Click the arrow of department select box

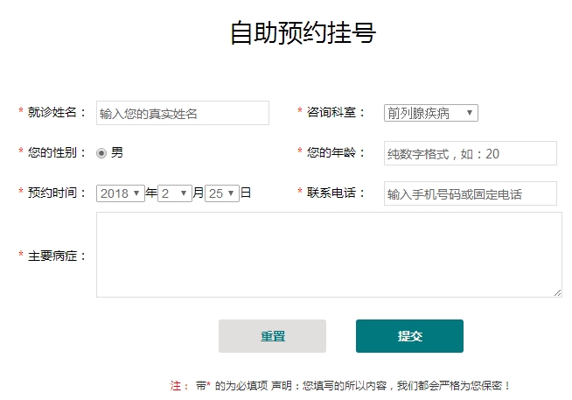click(470, 113)
